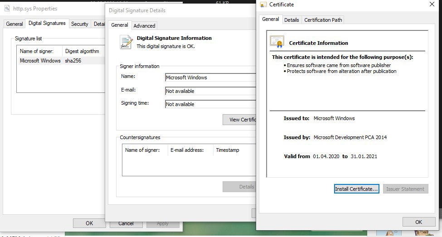Image resolution: width=442 pixels, height=237 pixels.
Task: Select General tab in Digital Signature Details
Action: pyautogui.click(x=120, y=25)
